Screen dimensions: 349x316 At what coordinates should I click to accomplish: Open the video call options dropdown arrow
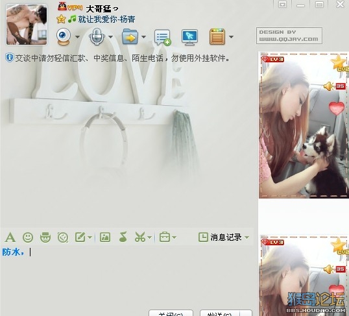[77, 37]
